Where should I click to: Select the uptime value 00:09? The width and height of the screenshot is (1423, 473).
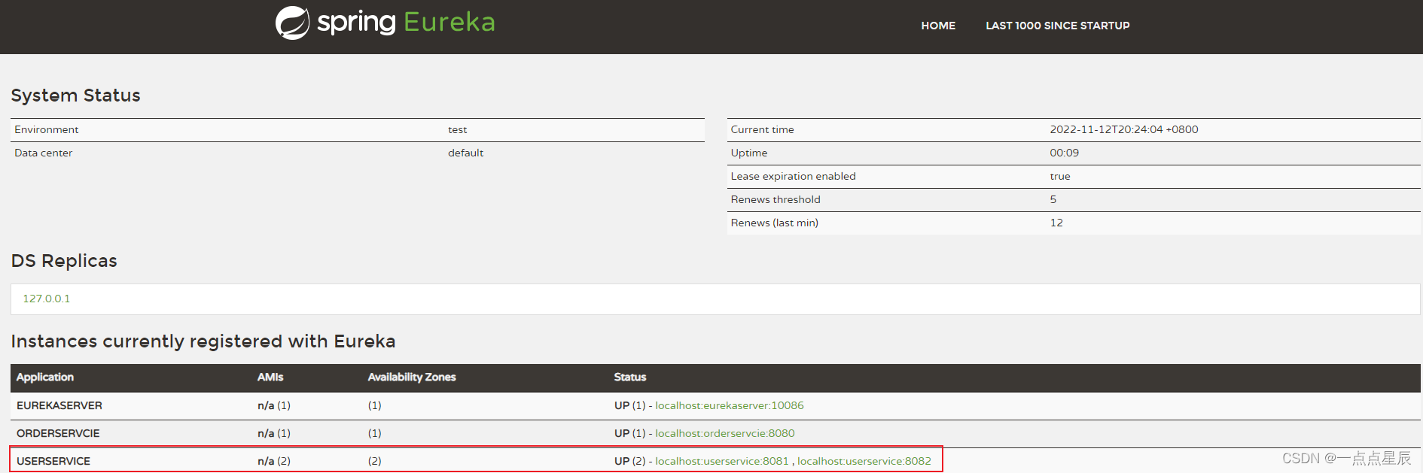[x=1065, y=153]
